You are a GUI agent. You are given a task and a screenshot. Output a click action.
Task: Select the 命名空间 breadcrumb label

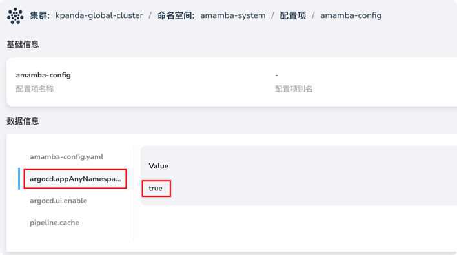pos(176,15)
